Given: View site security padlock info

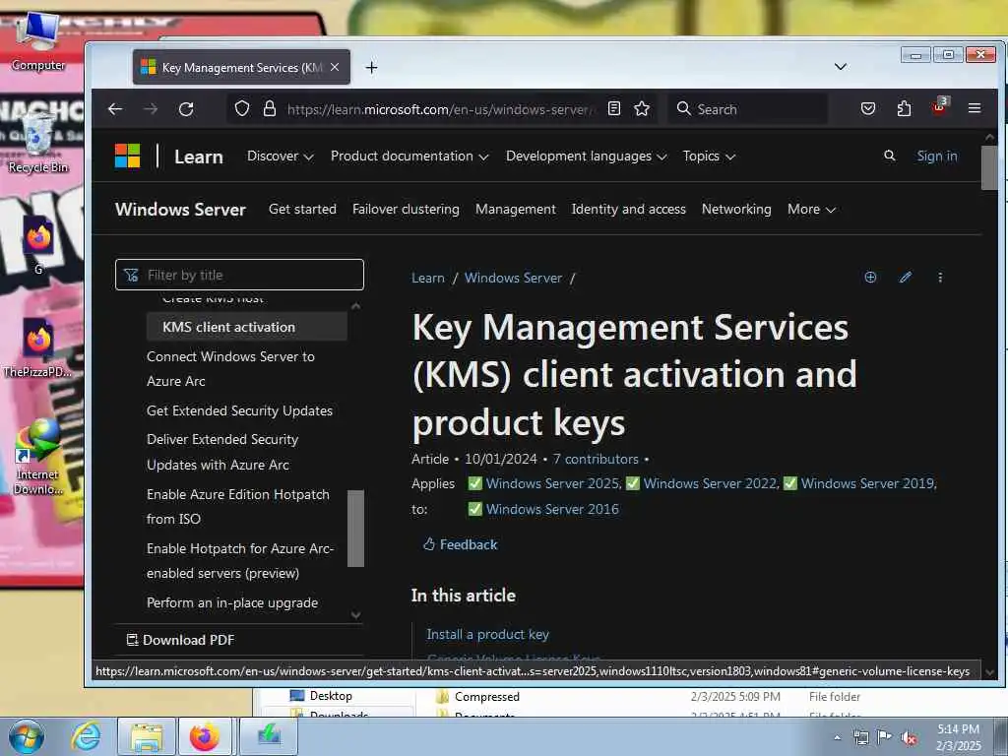Looking at the screenshot, I should (x=270, y=108).
